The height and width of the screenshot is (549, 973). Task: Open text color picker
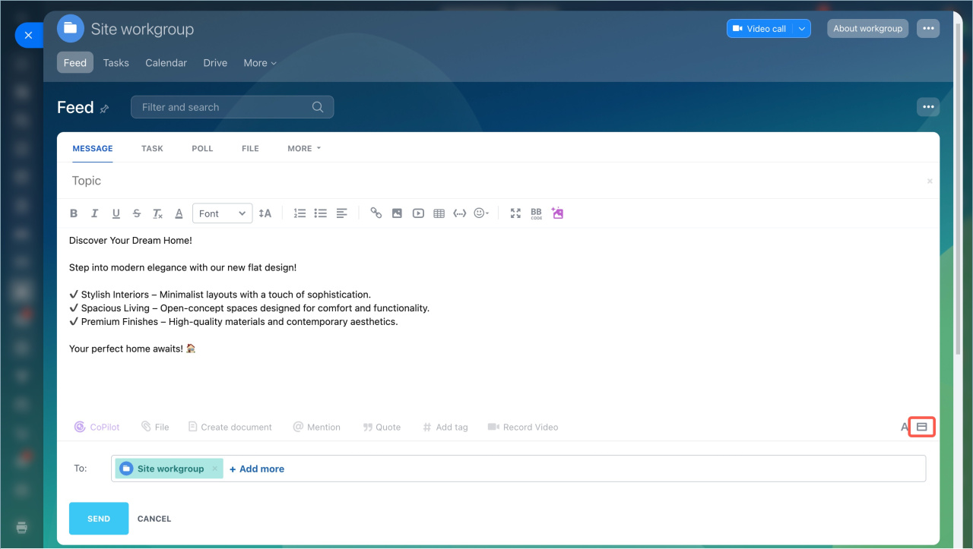pos(179,213)
